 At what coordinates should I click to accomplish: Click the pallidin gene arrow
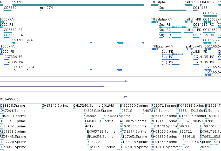point(188,5)
